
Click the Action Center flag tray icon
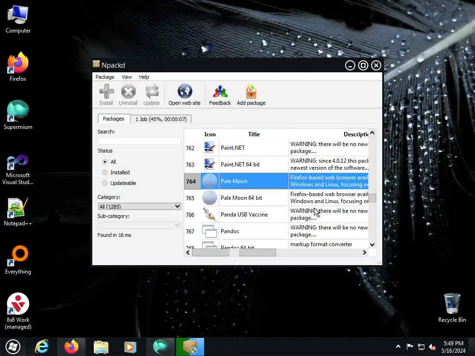tap(410, 347)
